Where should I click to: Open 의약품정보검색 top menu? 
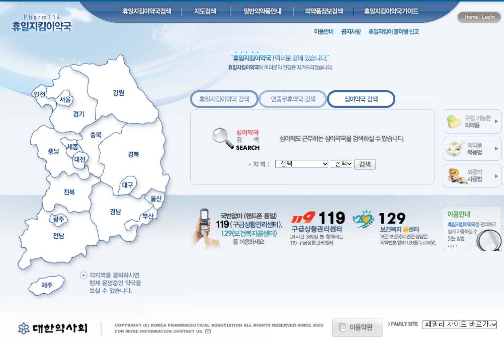324,11
